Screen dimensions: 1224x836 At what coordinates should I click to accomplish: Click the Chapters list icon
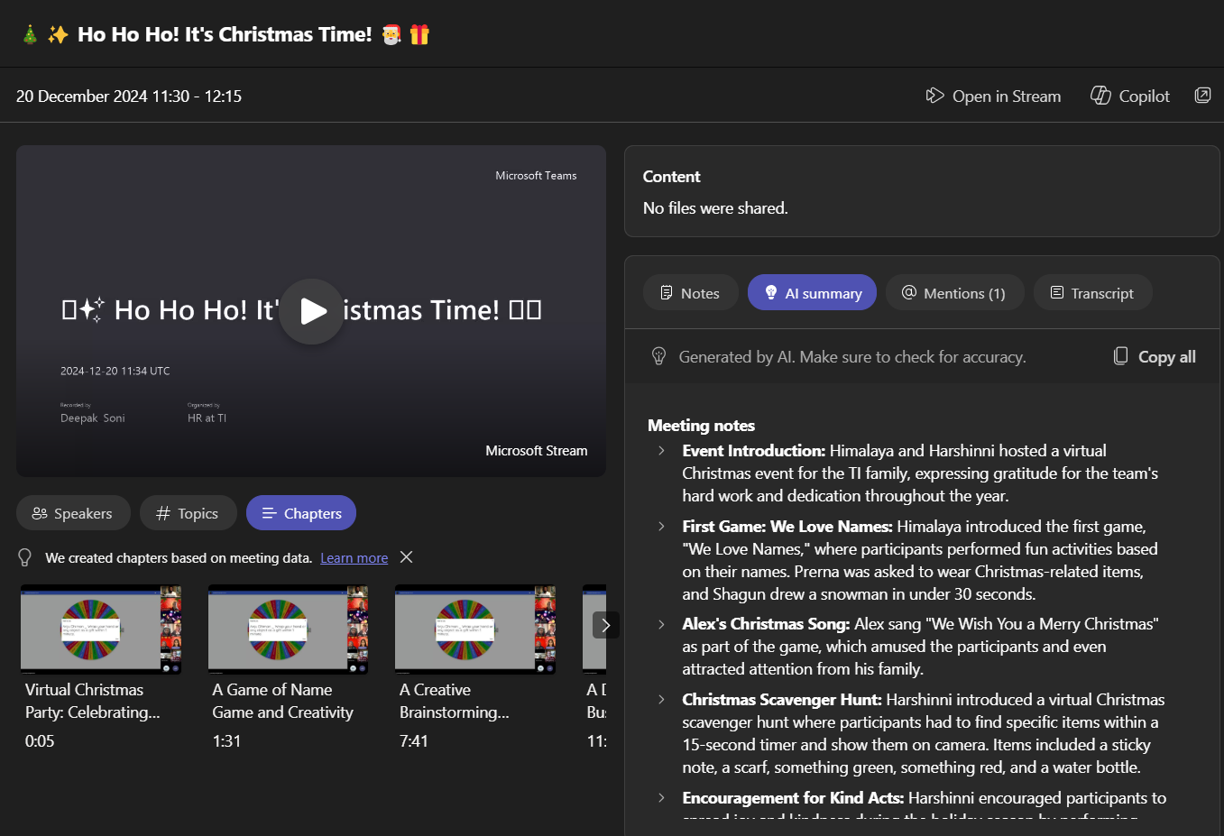pyautogui.click(x=269, y=513)
